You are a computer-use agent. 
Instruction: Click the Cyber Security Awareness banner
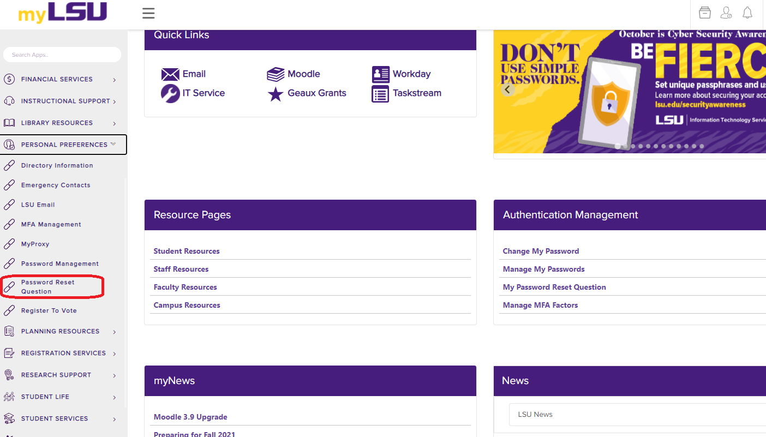[630, 92]
